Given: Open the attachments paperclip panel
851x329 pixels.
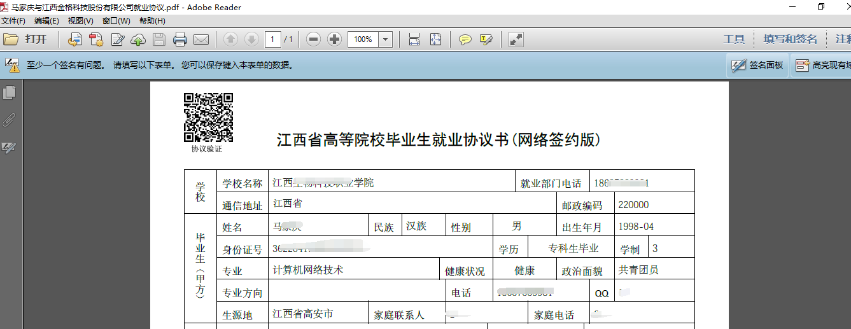Looking at the screenshot, I should (x=10, y=120).
